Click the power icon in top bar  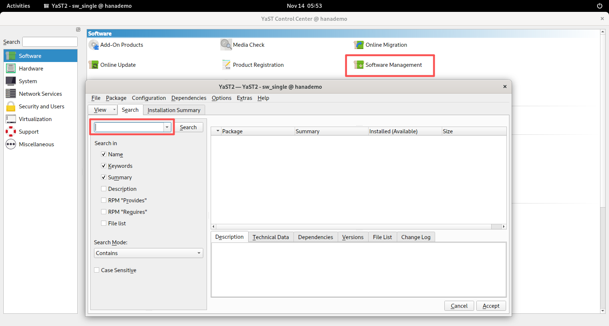pyautogui.click(x=599, y=6)
